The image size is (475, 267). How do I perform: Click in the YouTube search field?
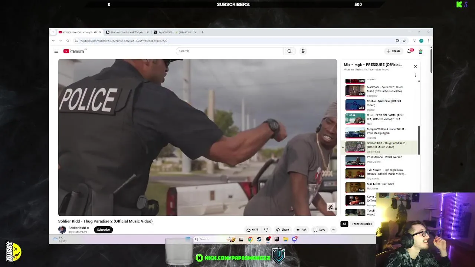click(229, 51)
